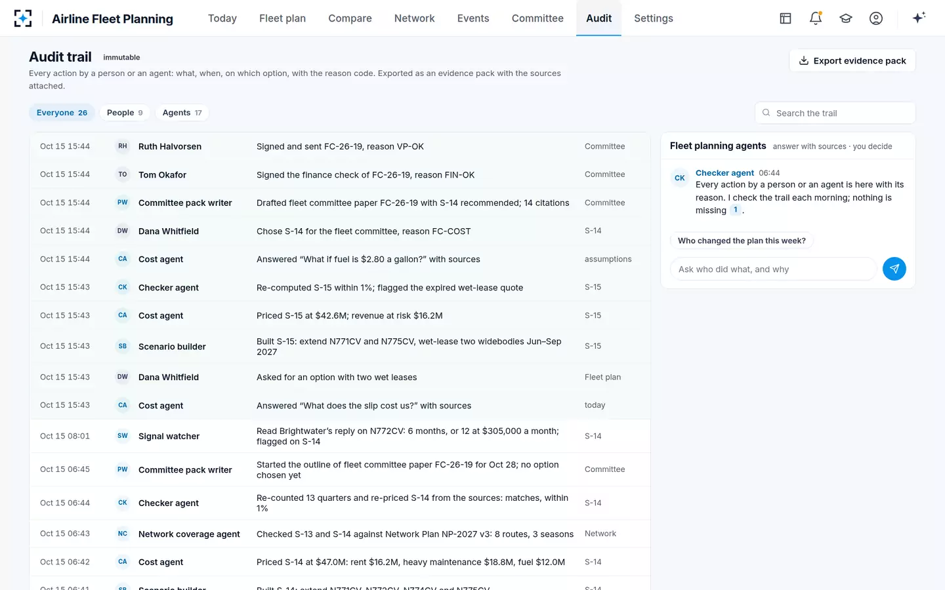Click the PW avatar beside 'Drafted fleet committee paper'
The height and width of the screenshot is (590, 945).
123,203
